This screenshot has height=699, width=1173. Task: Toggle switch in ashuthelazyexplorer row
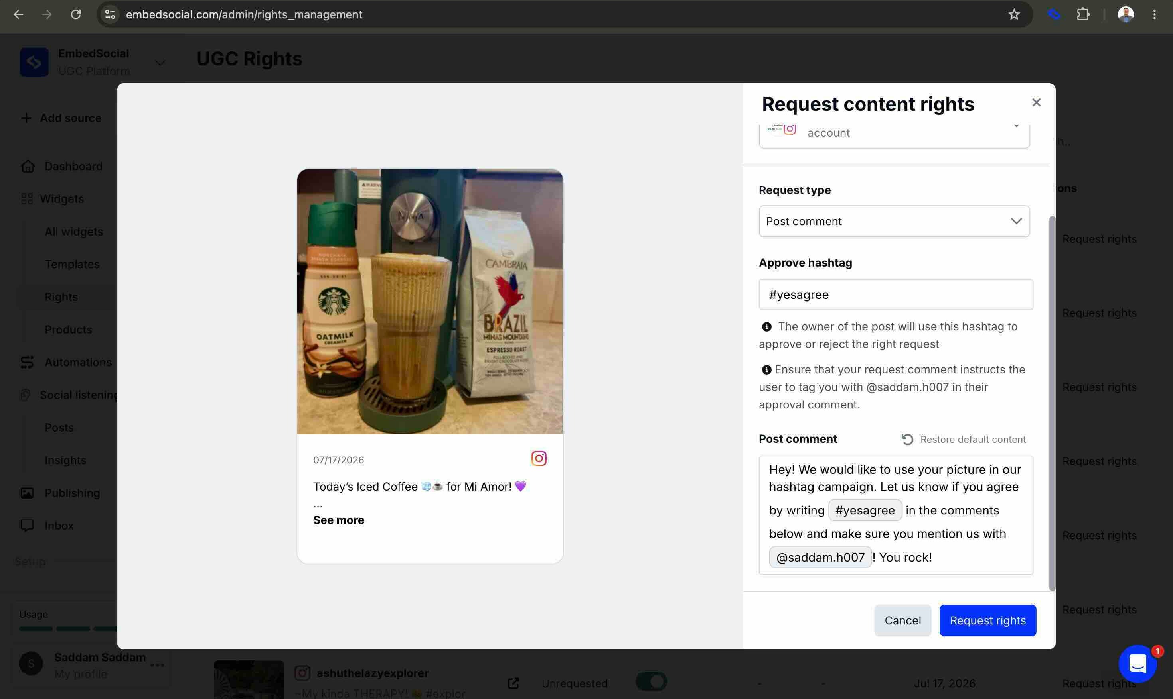tap(651, 681)
